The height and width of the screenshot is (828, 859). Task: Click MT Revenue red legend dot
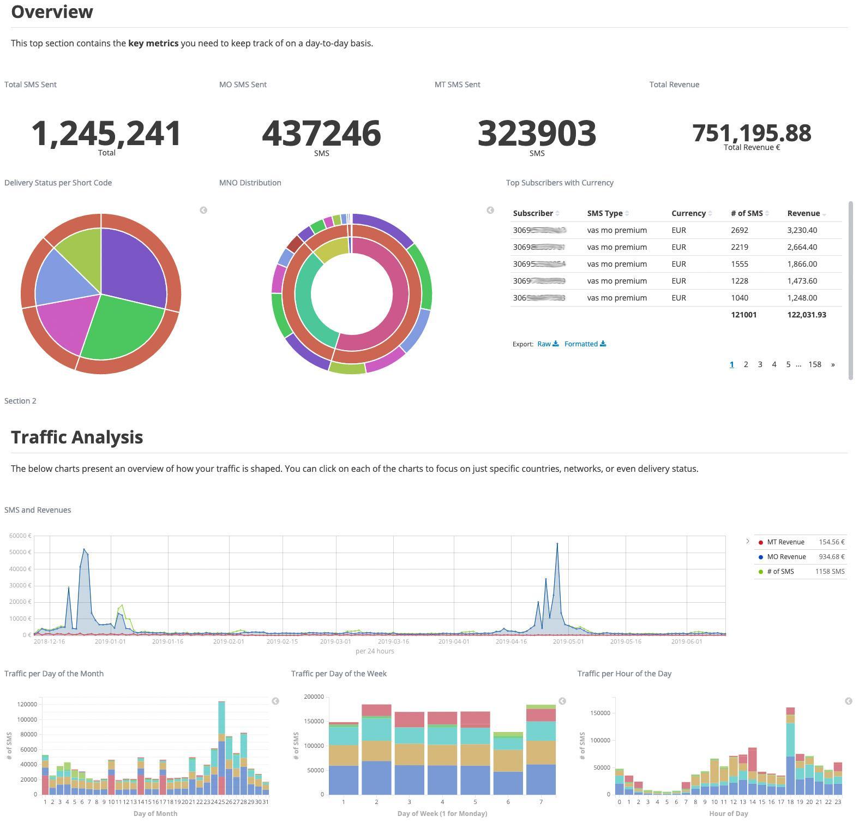pos(761,542)
